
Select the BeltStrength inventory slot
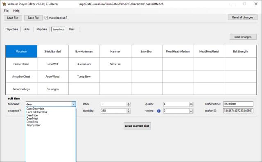click(241, 51)
